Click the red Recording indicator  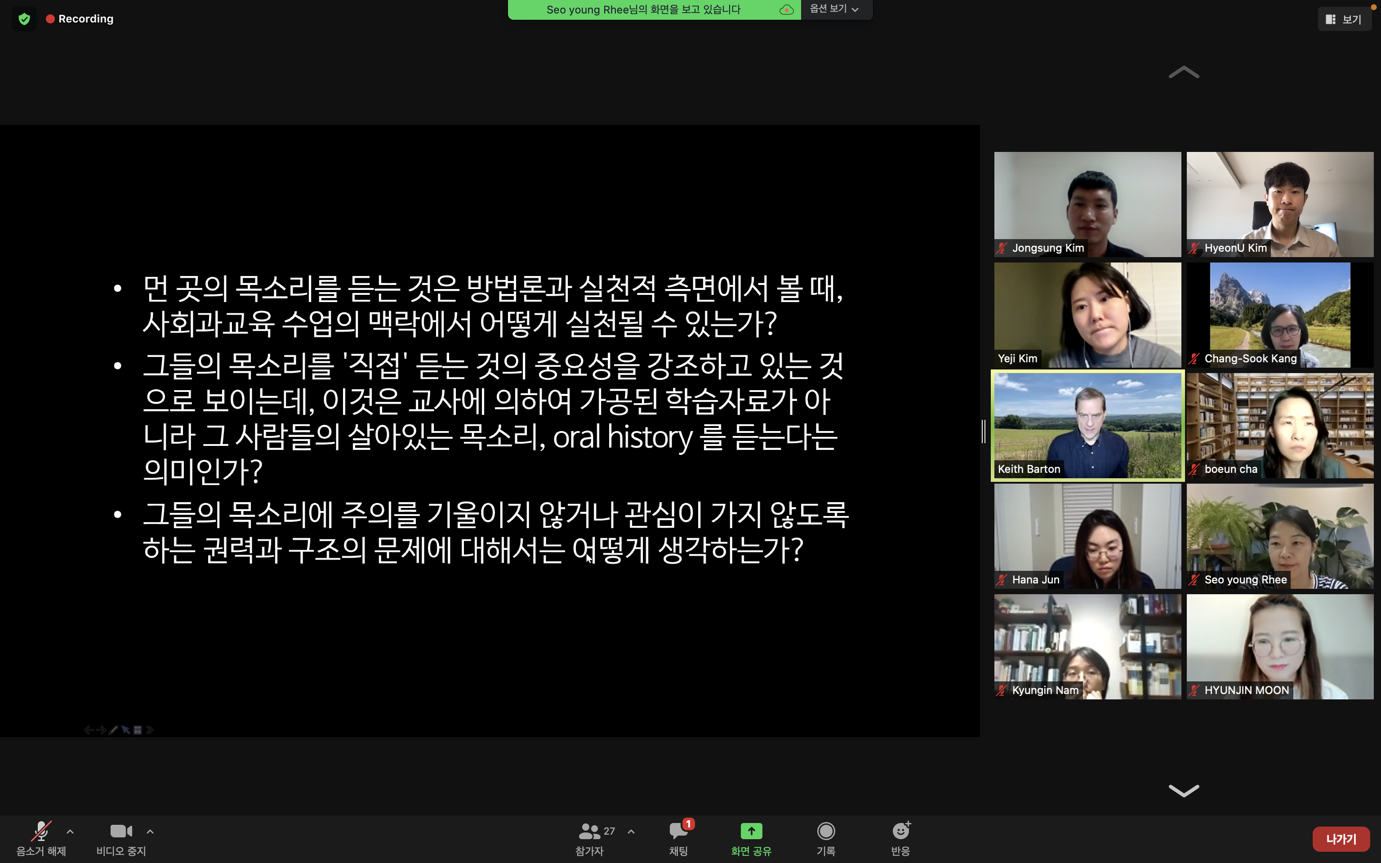(80, 19)
